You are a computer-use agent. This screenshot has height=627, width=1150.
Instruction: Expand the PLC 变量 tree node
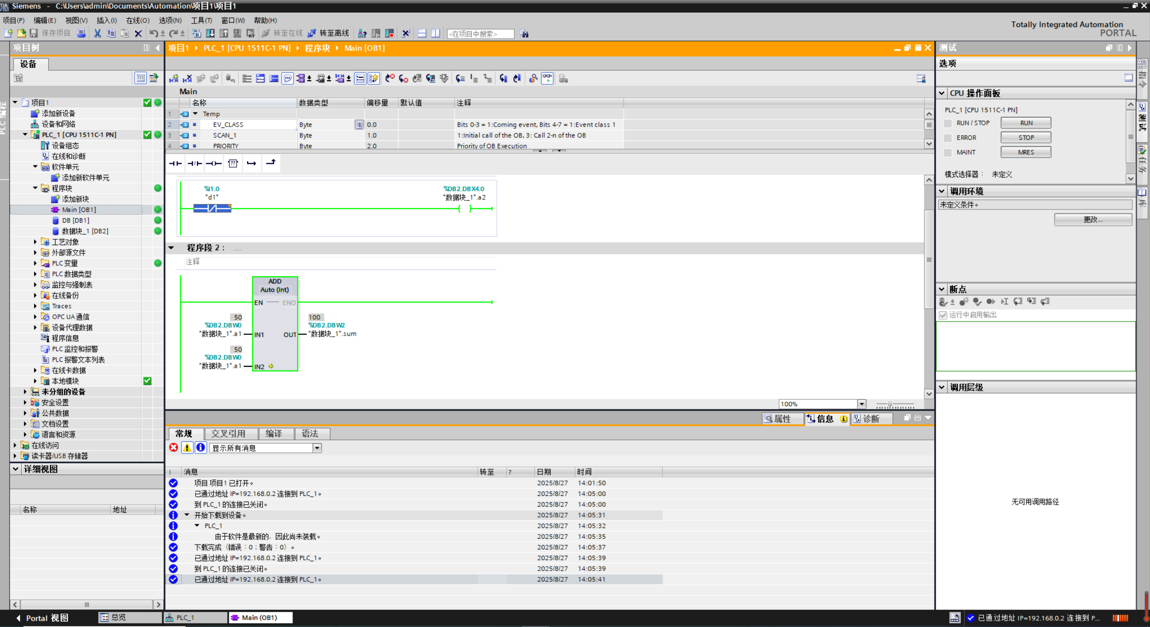35,263
